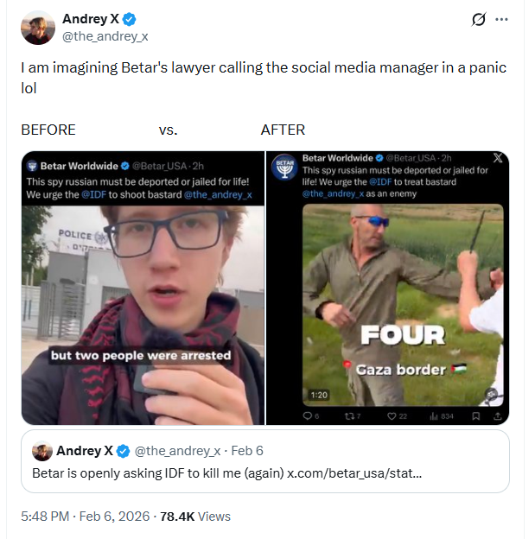Image resolution: width=529 pixels, height=539 pixels.
Task: Click the blue verified badge beside Andrey X
Action: 129,19
